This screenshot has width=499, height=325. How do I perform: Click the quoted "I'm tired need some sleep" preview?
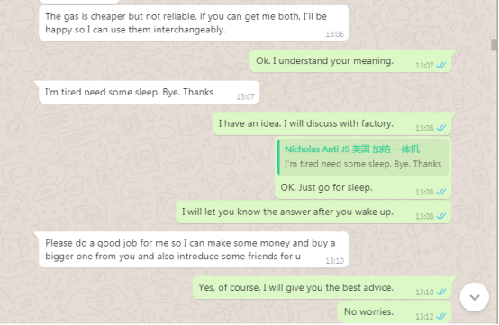point(363,164)
